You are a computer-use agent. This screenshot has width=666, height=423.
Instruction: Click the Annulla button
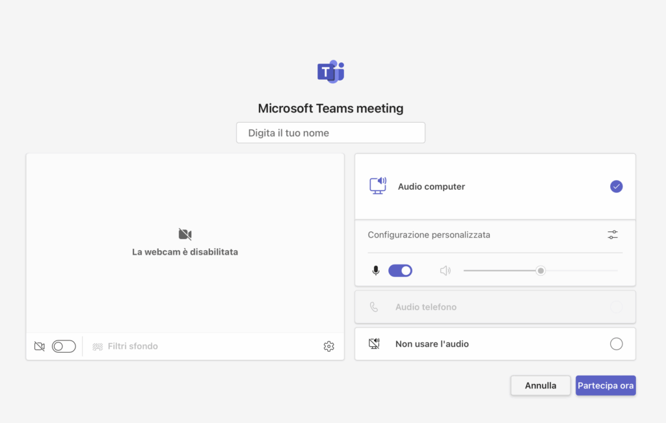540,385
